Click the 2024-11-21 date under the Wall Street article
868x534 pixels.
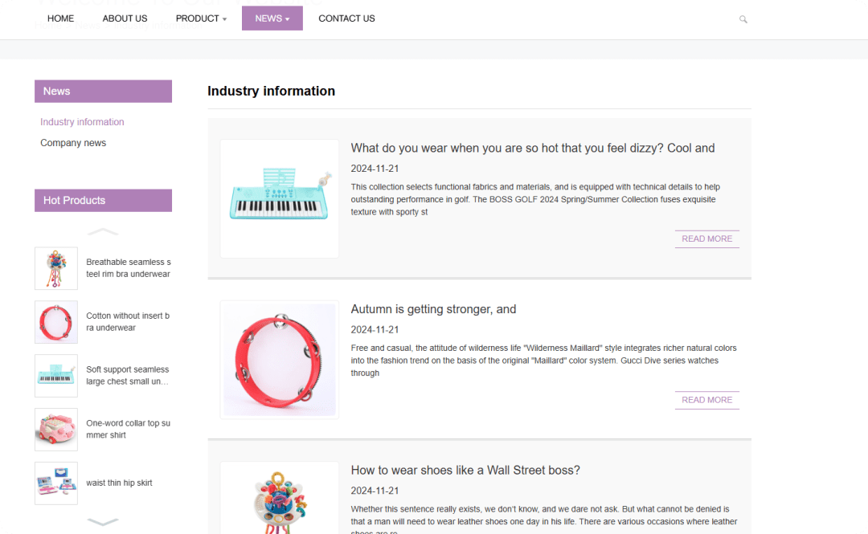coord(375,491)
